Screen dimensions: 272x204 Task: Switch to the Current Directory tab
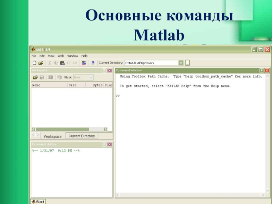82,136
